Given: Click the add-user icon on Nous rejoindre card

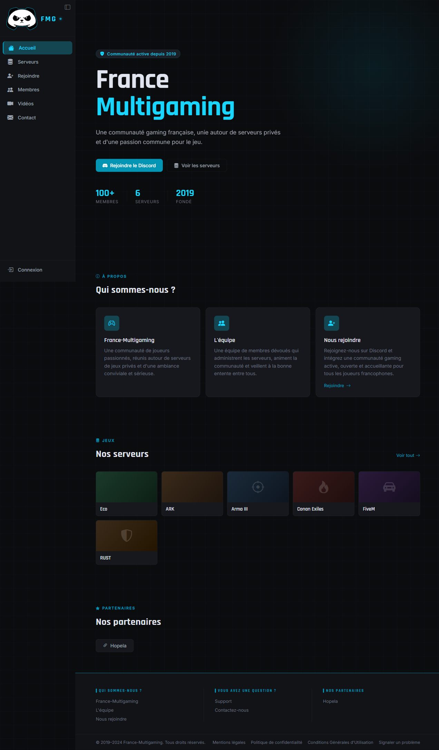Looking at the screenshot, I should point(331,323).
